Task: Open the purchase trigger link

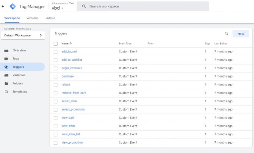Action: tap(68, 76)
